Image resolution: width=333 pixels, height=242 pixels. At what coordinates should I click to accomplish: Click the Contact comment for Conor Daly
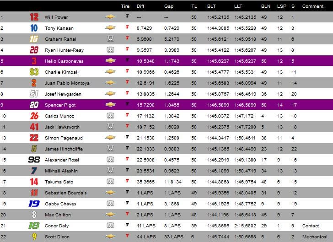coord(311,226)
